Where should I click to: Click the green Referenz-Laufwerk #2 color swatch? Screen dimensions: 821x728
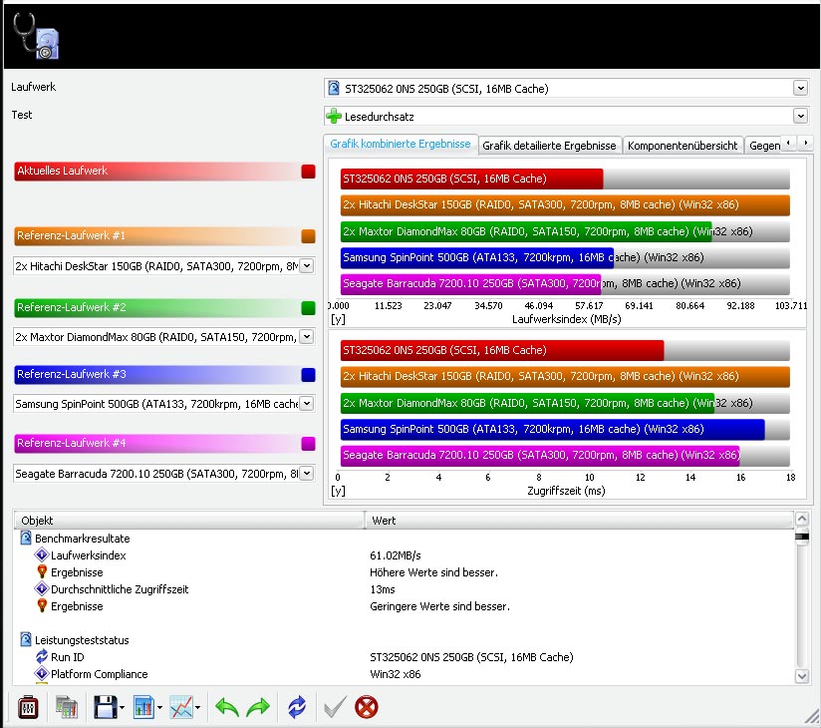[x=309, y=308]
